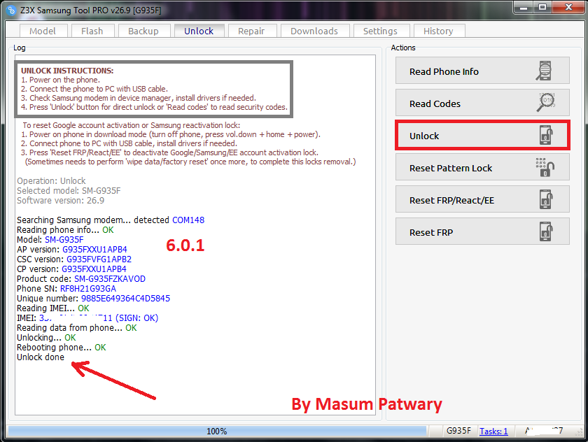The image size is (588, 442).
Task: Click the Unique number 9885E649364C4D5845 value
Action: coord(125,298)
